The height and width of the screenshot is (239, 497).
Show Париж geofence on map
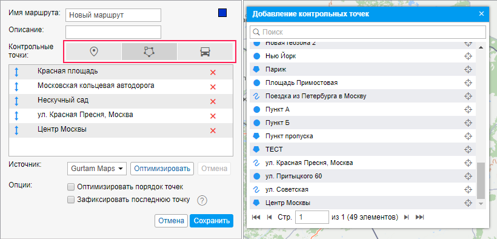coord(468,70)
